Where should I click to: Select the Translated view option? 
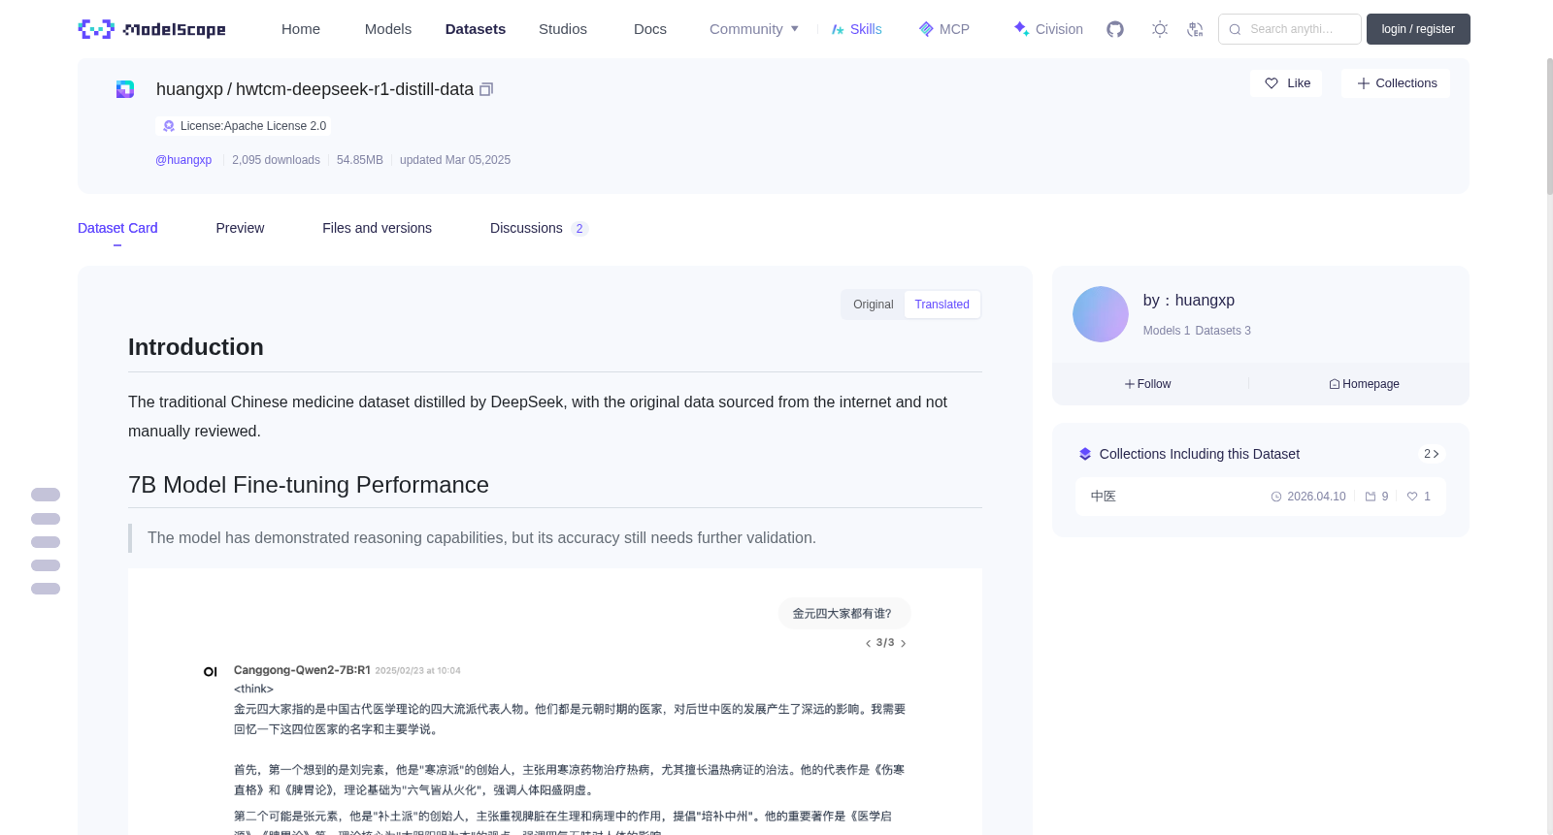[x=942, y=305]
